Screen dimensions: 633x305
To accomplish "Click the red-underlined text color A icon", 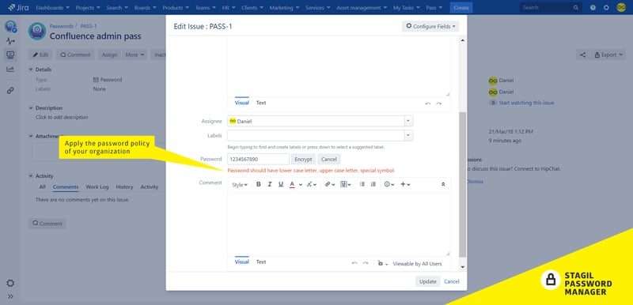I will (292, 184).
